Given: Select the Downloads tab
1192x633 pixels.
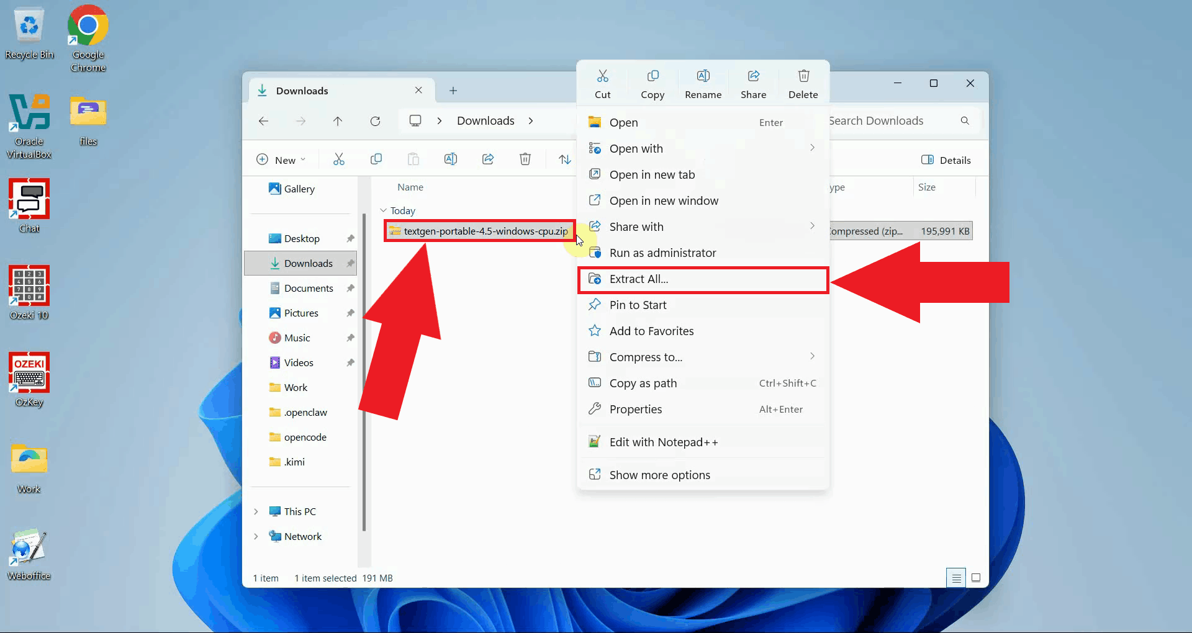Looking at the screenshot, I should (x=302, y=91).
